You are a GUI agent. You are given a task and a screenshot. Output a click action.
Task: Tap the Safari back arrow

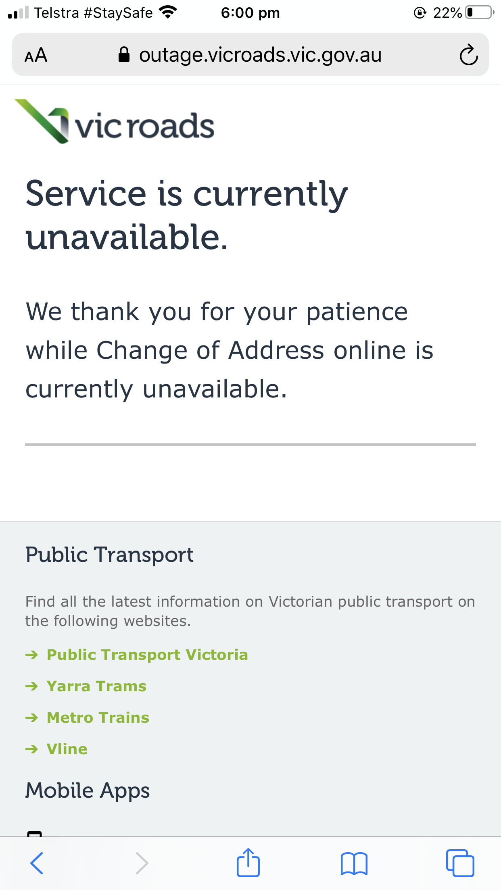(37, 863)
